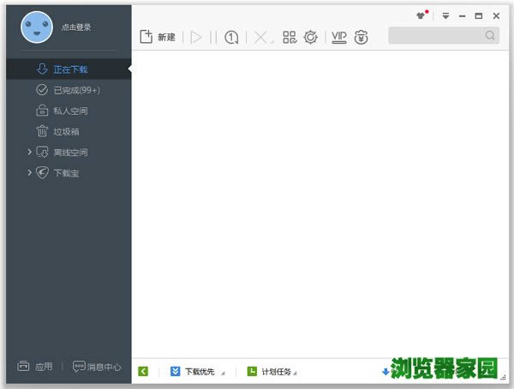The height and width of the screenshot is (389, 514).
Task: Open the 正在下载 downloading list
Action: pos(69,69)
